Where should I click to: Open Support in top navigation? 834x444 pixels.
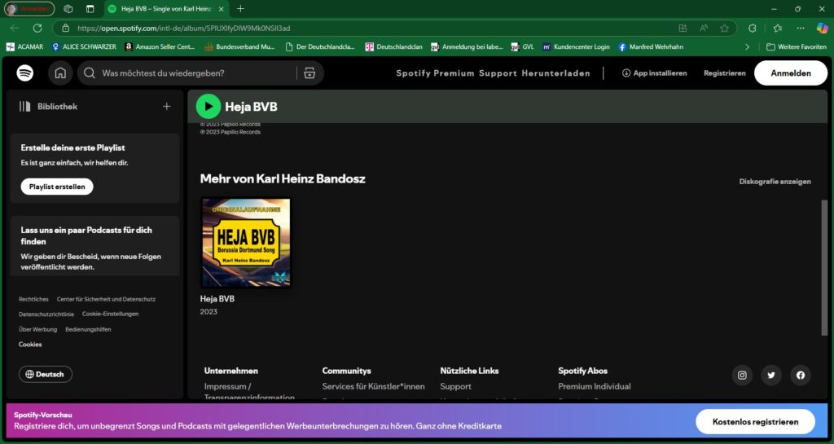click(498, 73)
